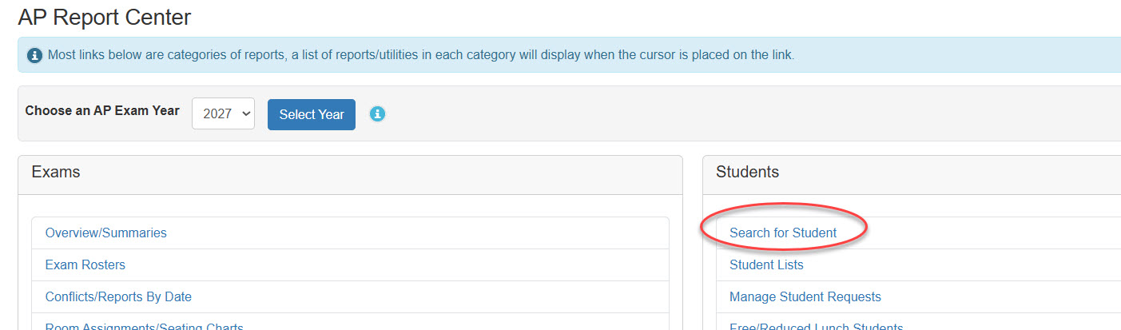Open the Overview/Summaries report category
The width and height of the screenshot is (1121, 330).
106,233
